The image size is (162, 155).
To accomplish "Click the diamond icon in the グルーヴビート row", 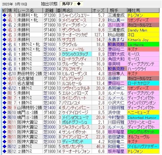I will click(x=4, y=64).
